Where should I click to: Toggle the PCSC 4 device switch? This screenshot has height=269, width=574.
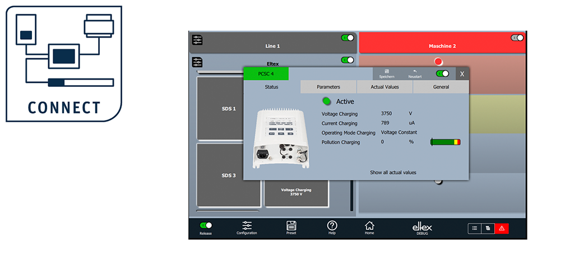click(x=442, y=73)
